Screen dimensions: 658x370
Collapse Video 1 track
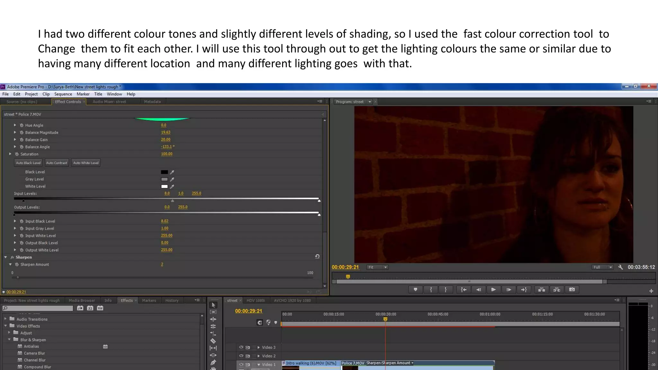259,365
